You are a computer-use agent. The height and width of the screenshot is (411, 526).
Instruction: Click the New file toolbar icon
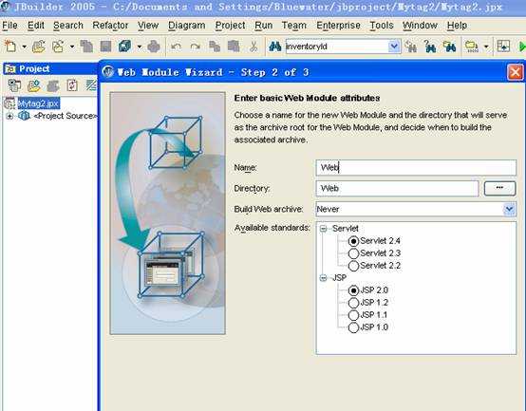pos(10,47)
